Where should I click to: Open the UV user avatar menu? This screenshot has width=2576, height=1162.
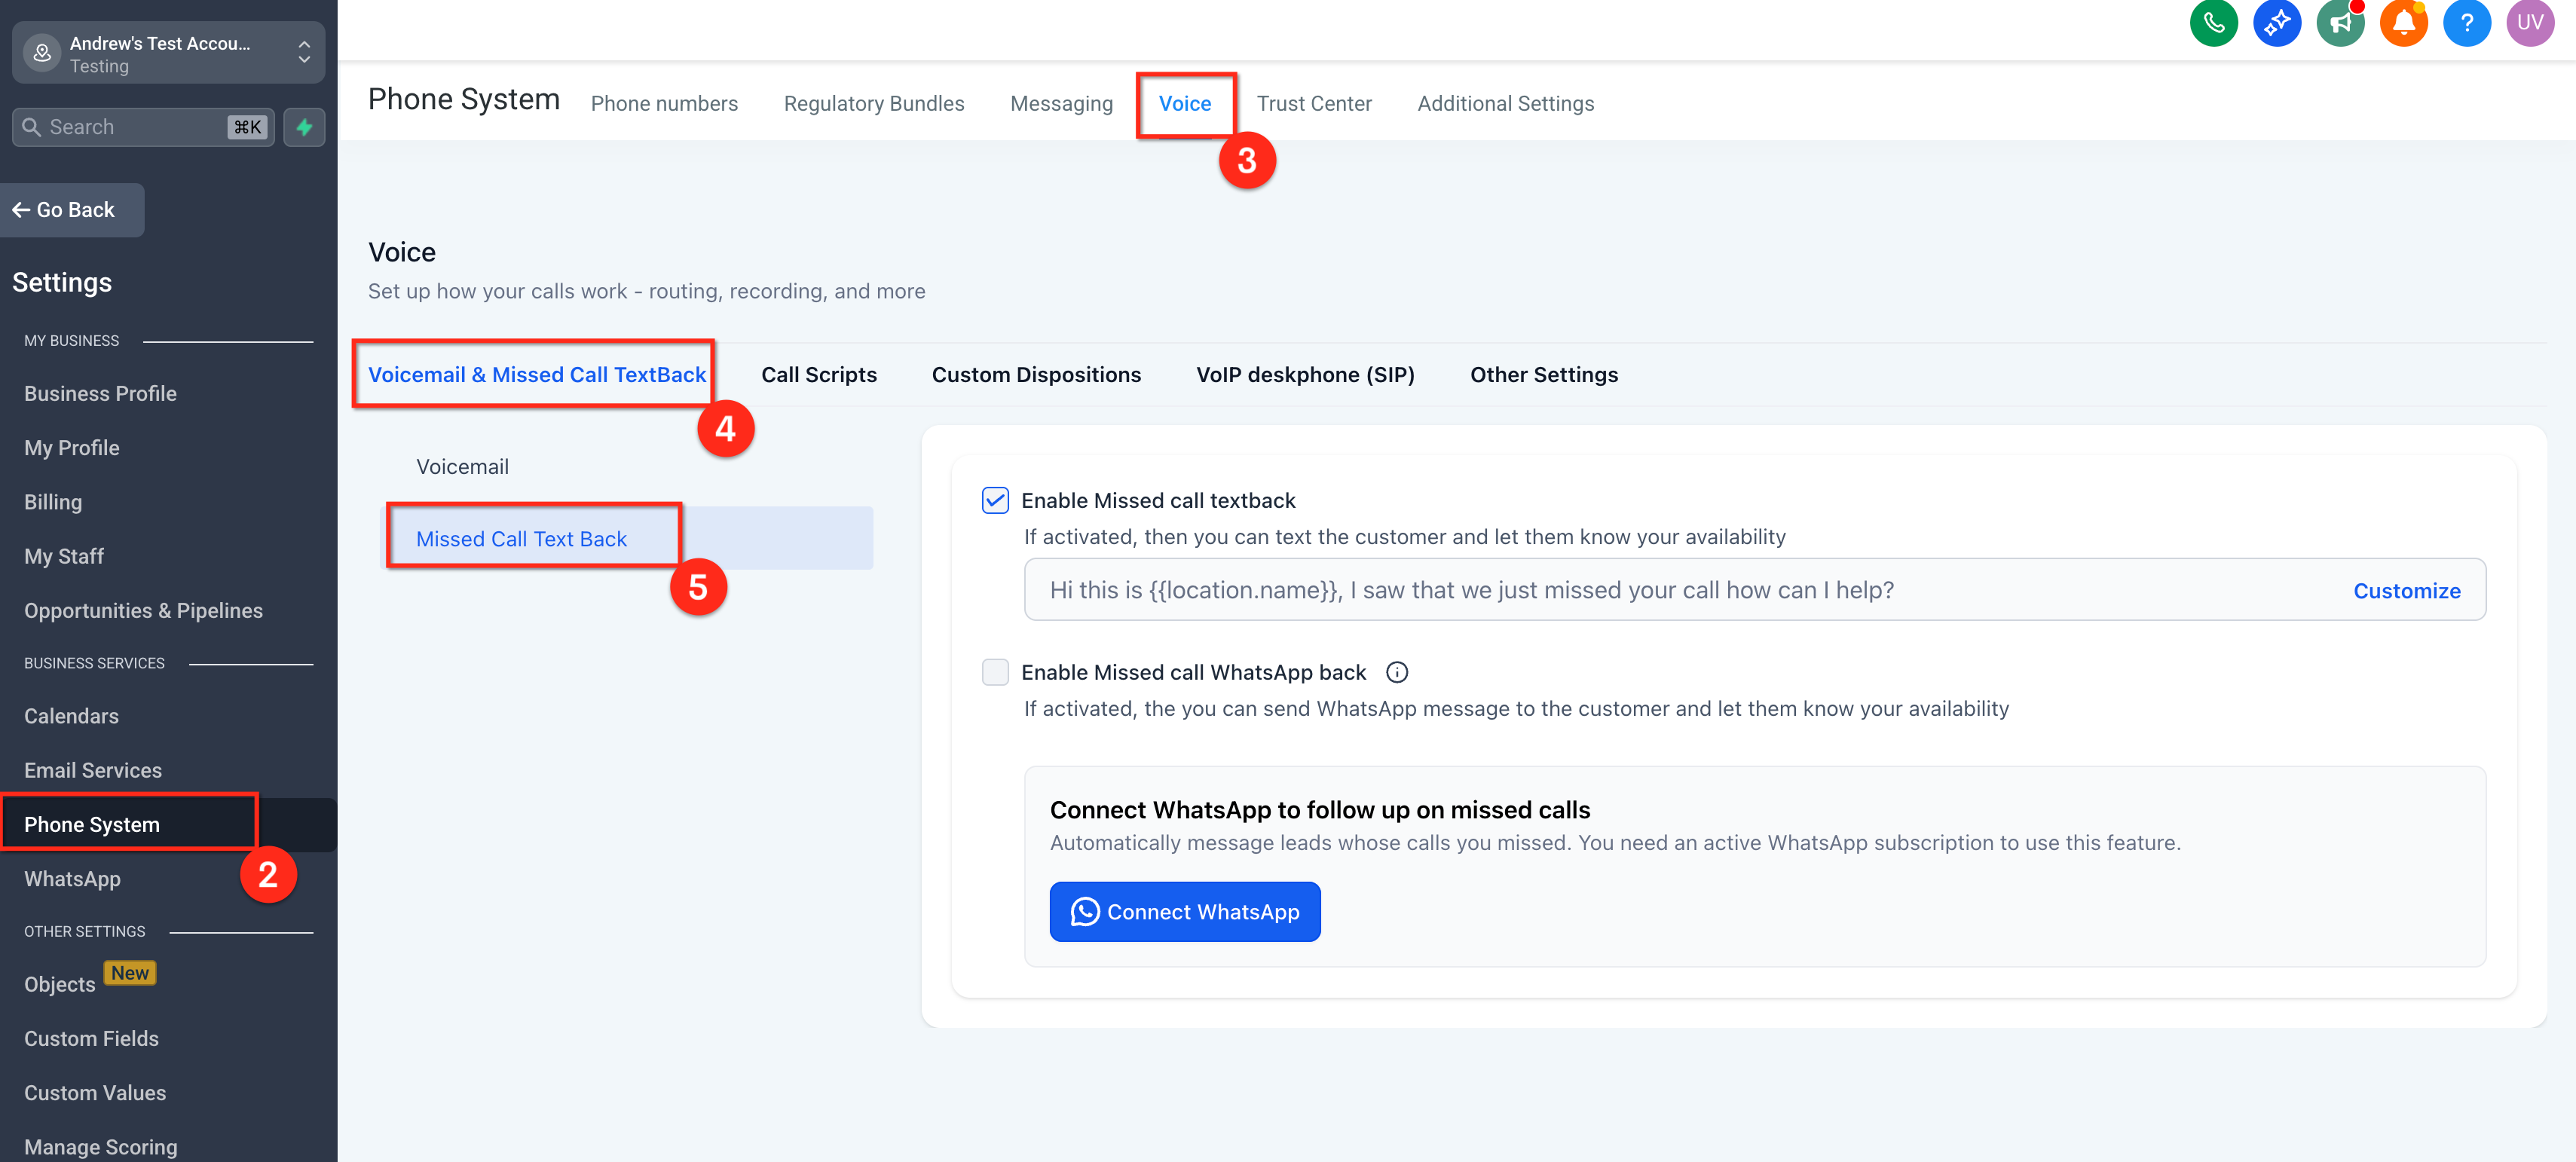2530,23
